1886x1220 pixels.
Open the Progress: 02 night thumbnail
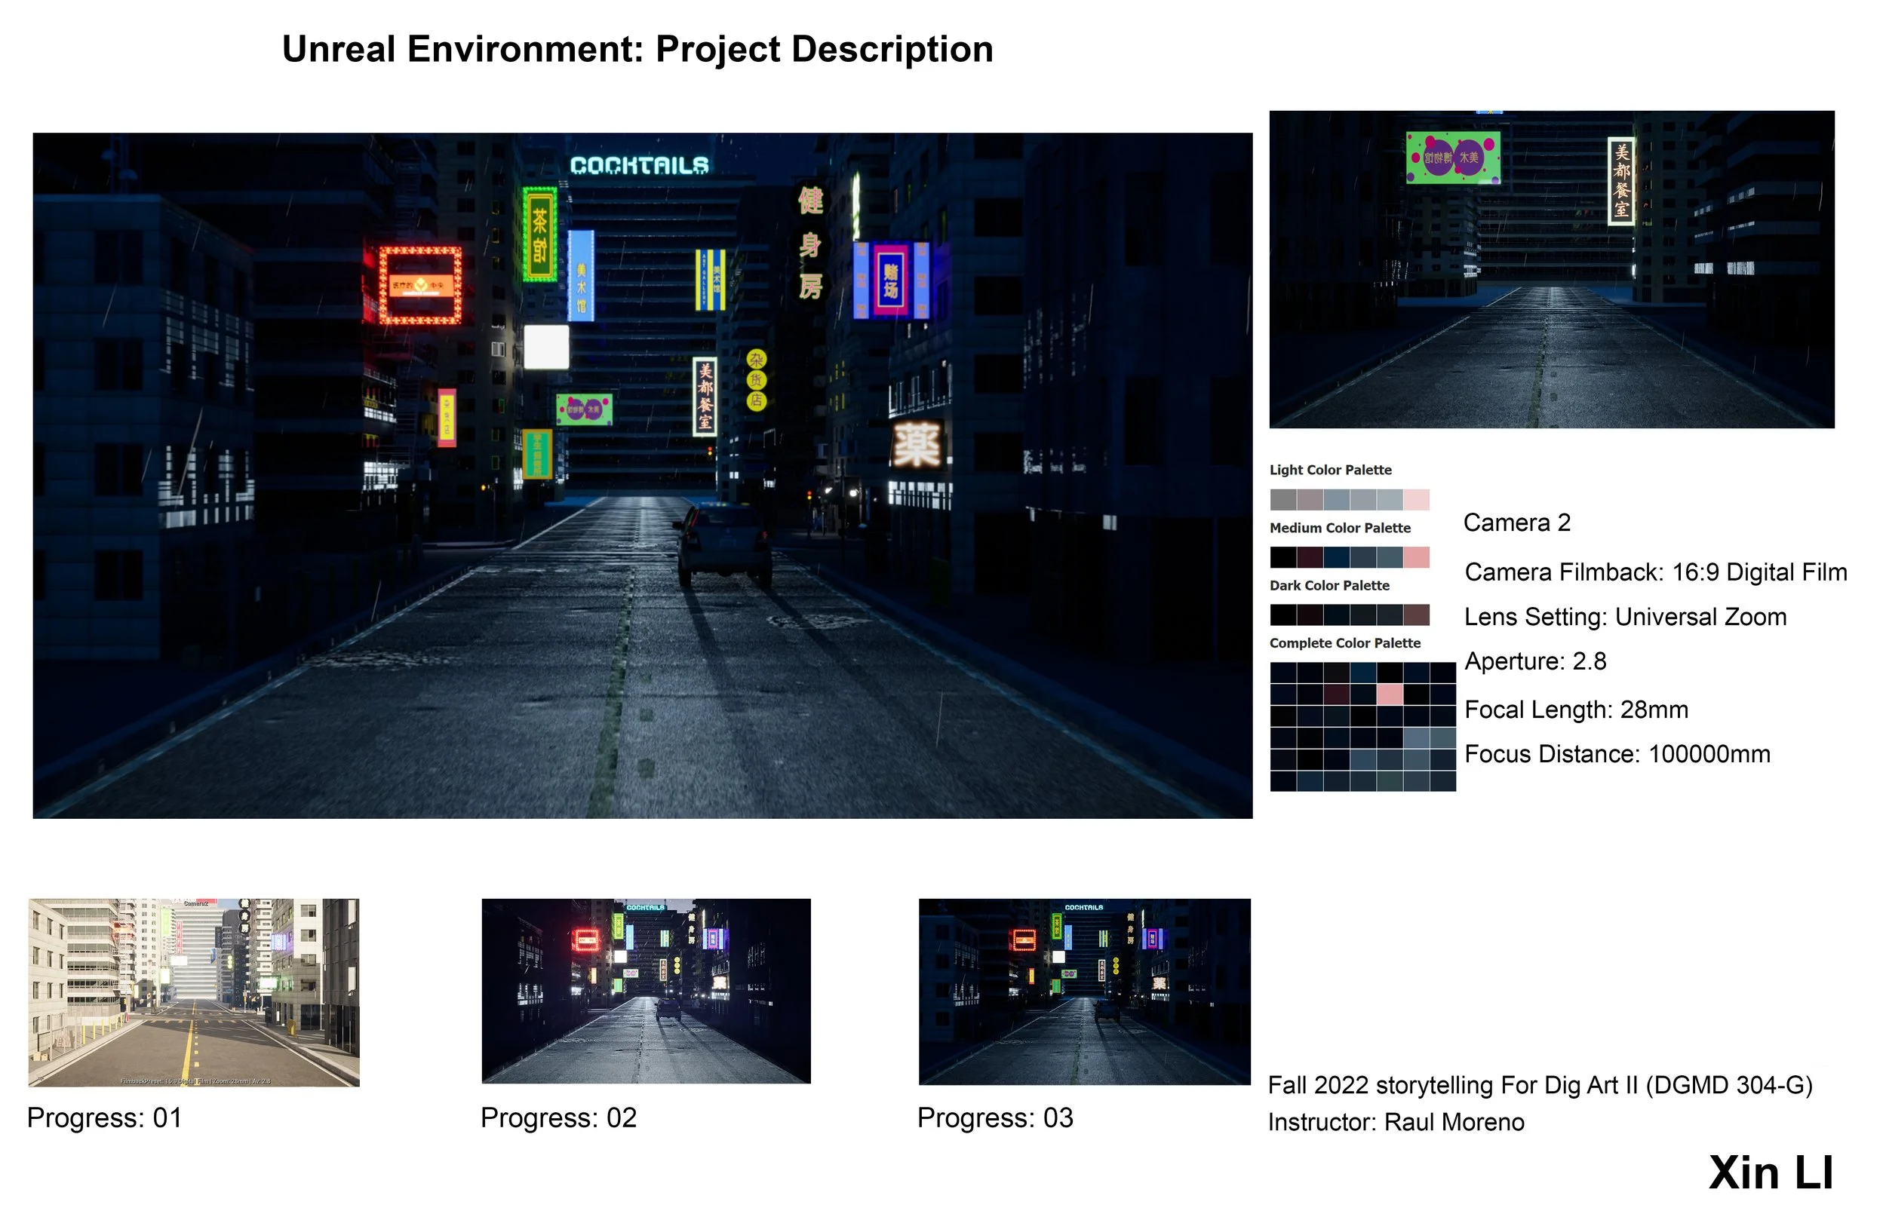pyautogui.click(x=646, y=990)
